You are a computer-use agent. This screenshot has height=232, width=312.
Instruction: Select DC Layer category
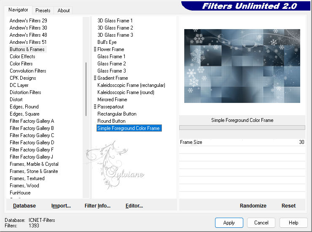tap(19, 85)
